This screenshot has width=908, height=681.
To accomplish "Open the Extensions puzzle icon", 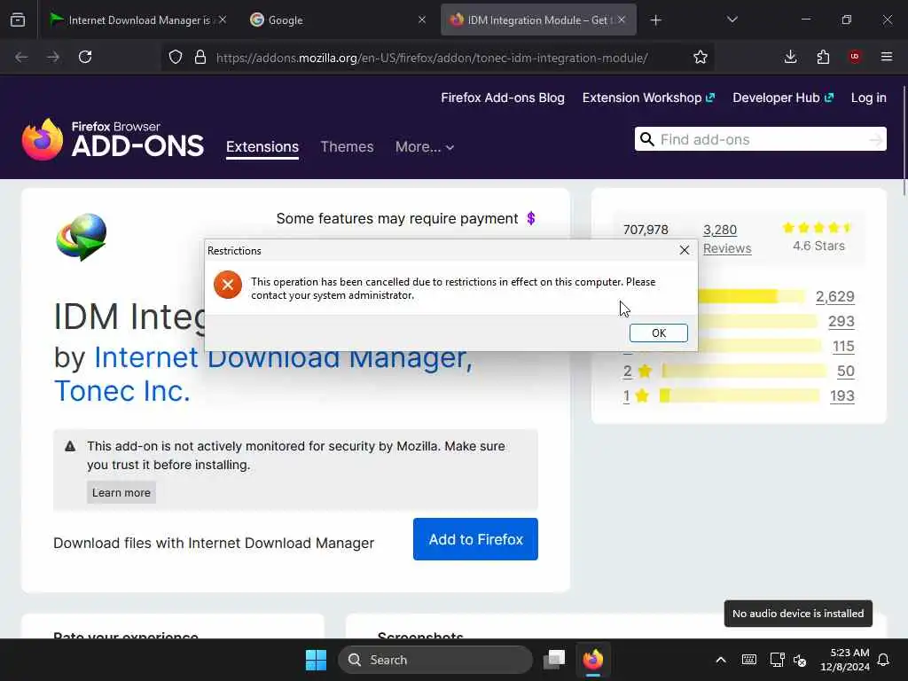I will click(x=823, y=57).
